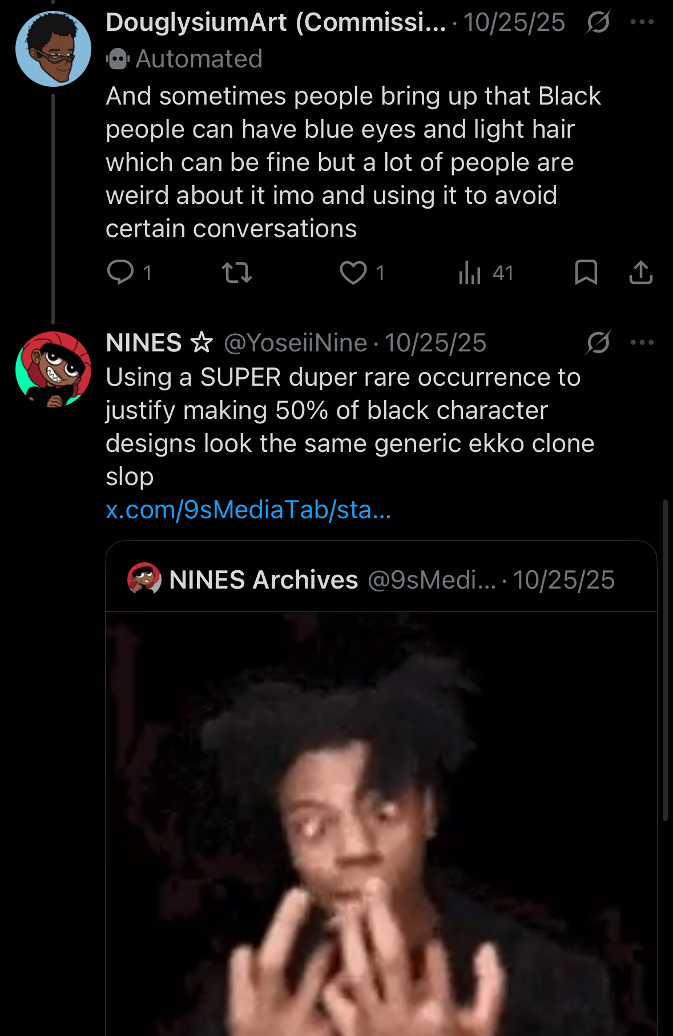Play the quoted GIF media

381,823
